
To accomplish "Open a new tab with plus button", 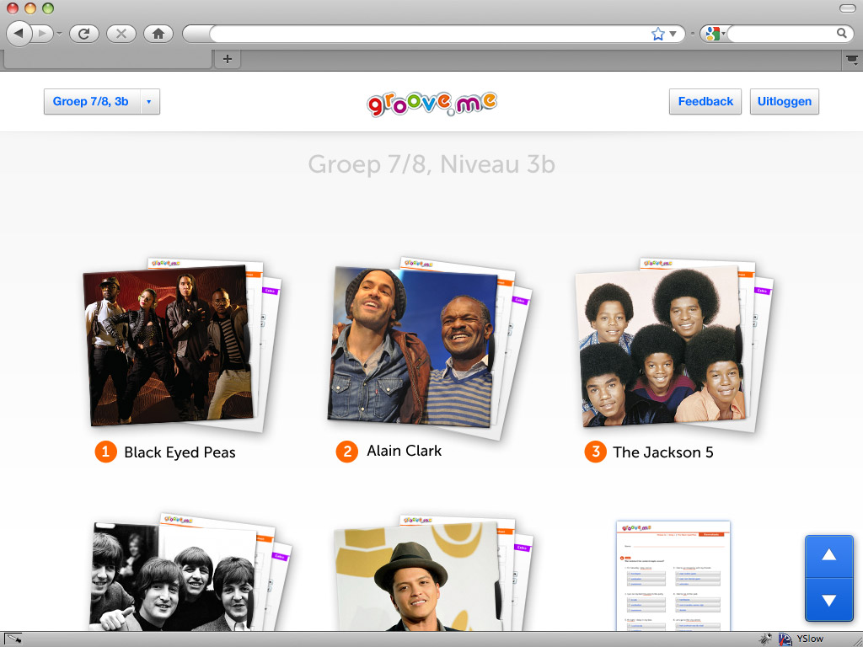I will pos(228,59).
